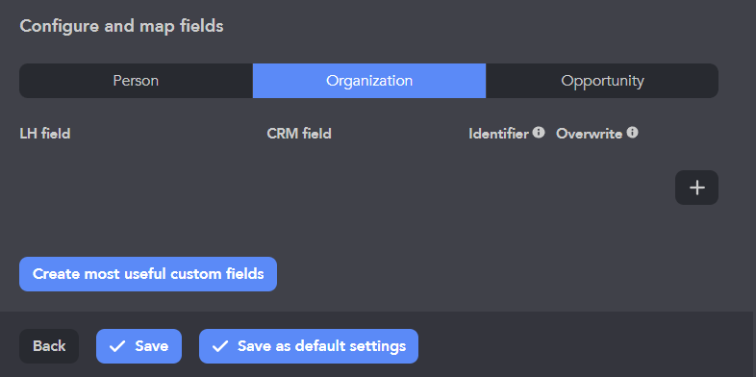
Task: Click the Overwrite column label
Action: [x=590, y=134]
